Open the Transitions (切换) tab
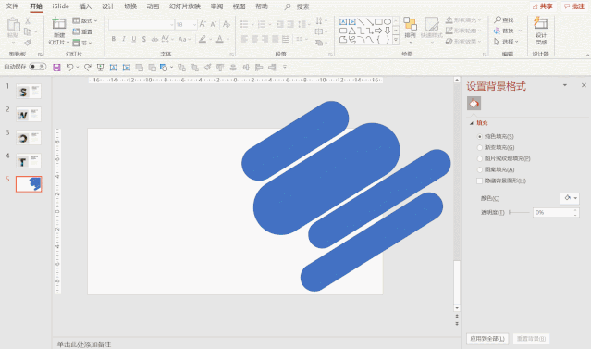The height and width of the screenshot is (349, 591). point(130,6)
